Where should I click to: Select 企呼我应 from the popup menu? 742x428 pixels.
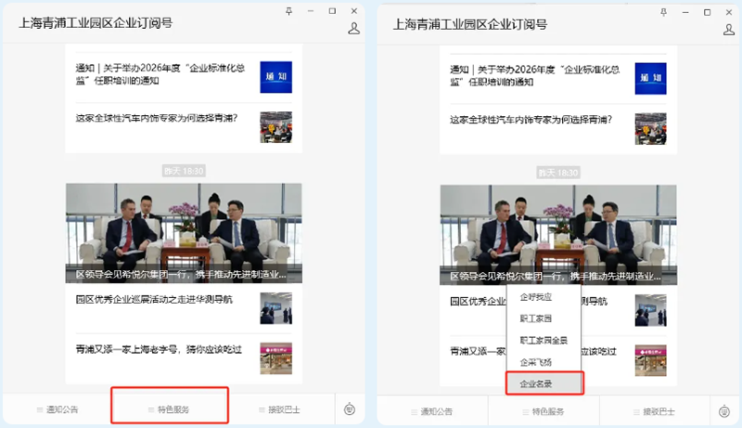pos(536,297)
